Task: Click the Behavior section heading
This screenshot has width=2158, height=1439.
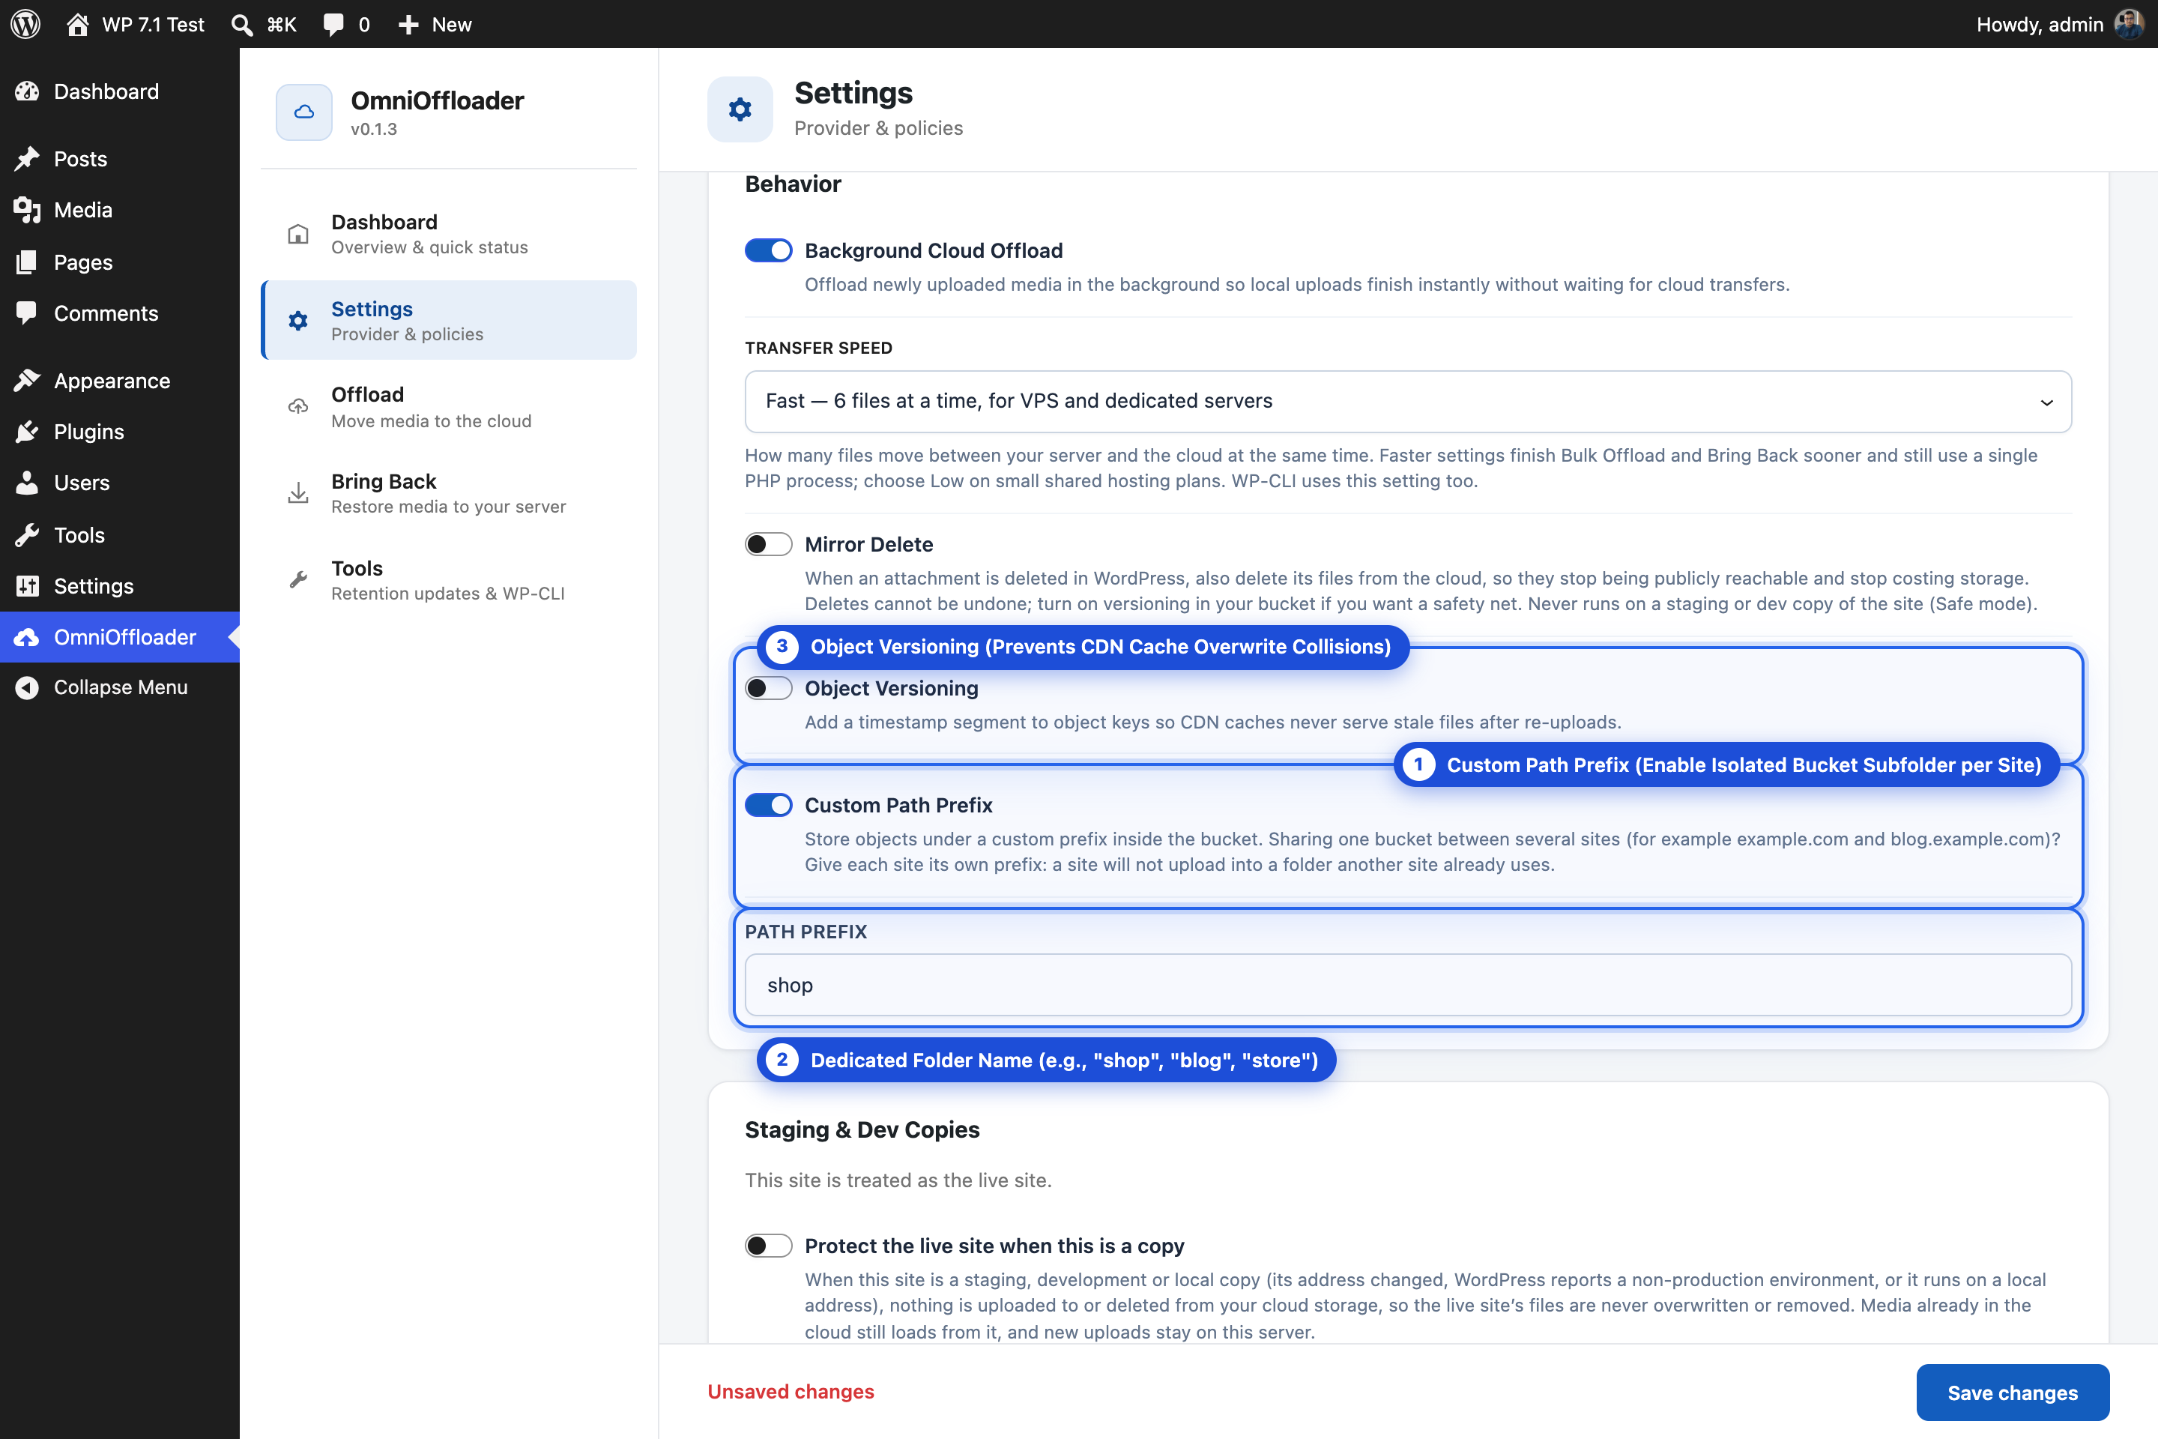Action: (793, 184)
